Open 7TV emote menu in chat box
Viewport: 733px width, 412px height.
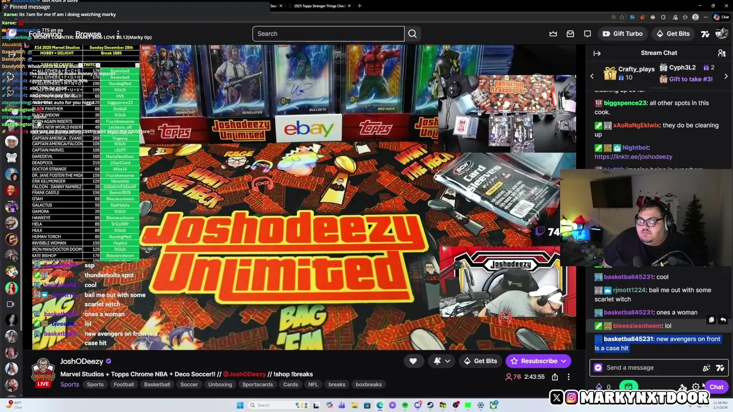tap(720, 368)
